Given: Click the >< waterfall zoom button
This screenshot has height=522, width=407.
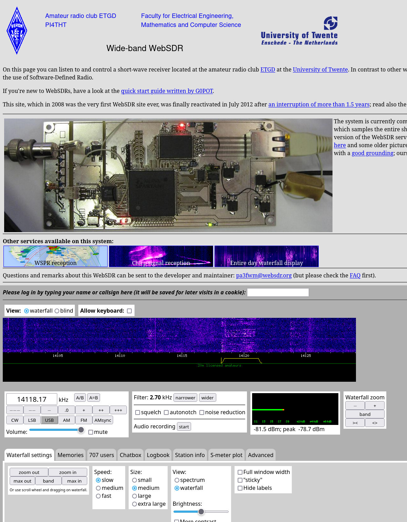Looking at the screenshot, I should 355,423.
